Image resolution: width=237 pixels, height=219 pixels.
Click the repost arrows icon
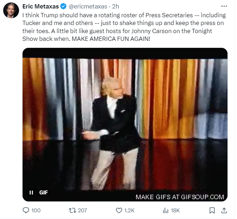(72, 210)
